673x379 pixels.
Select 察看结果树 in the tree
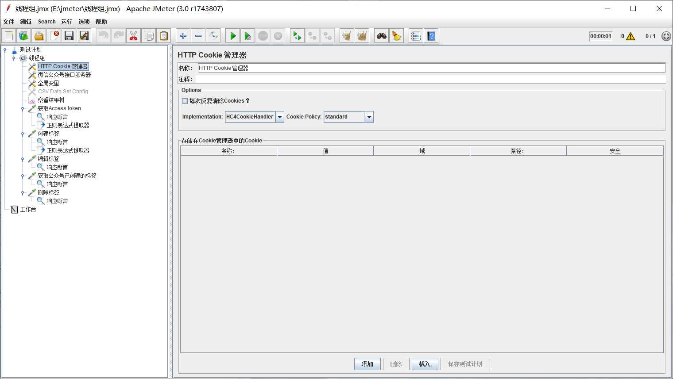pos(51,100)
